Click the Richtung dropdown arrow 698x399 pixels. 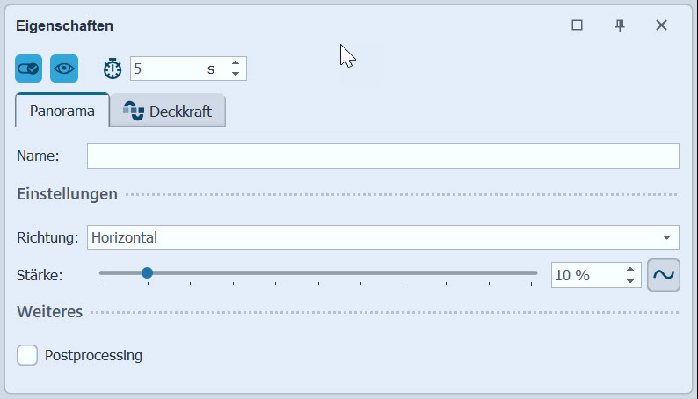pyautogui.click(x=667, y=237)
